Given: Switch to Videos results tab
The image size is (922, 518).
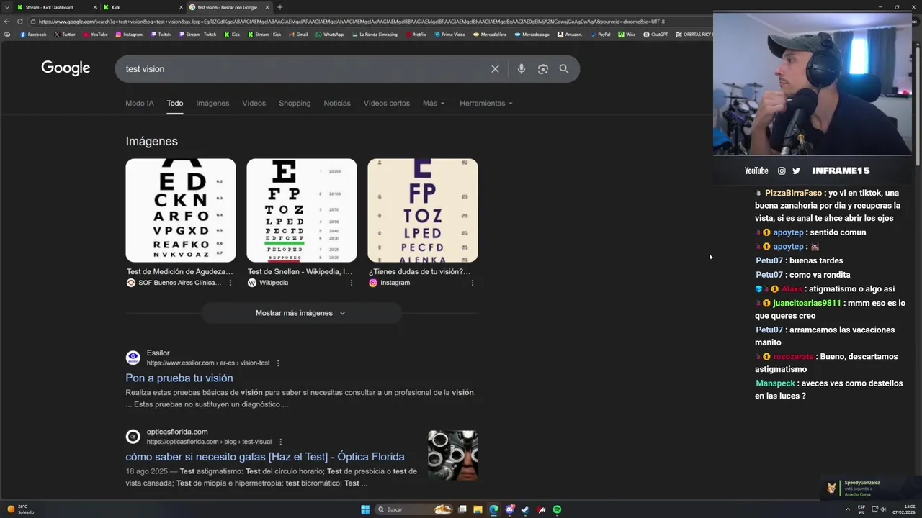Looking at the screenshot, I should click(x=254, y=103).
